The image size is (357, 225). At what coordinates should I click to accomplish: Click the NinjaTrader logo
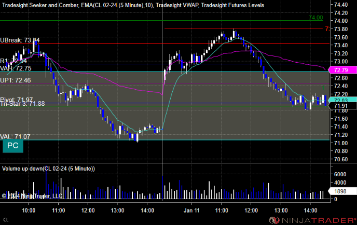tap(312, 220)
